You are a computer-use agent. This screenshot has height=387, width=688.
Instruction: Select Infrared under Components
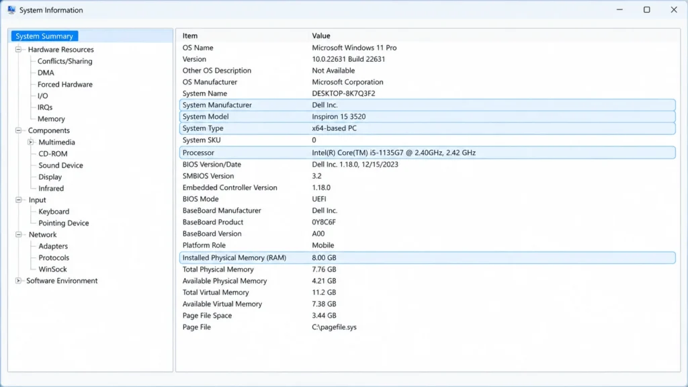51,188
